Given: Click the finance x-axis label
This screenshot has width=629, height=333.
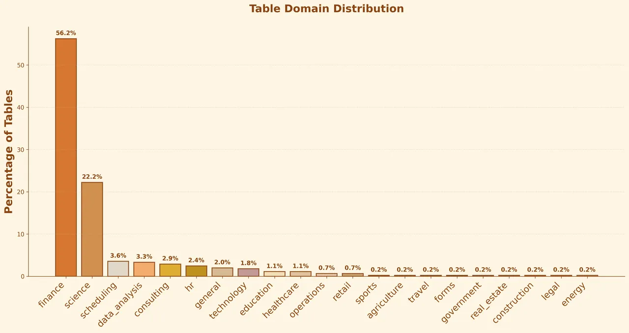Looking at the screenshot, I should tap(52, 295).
